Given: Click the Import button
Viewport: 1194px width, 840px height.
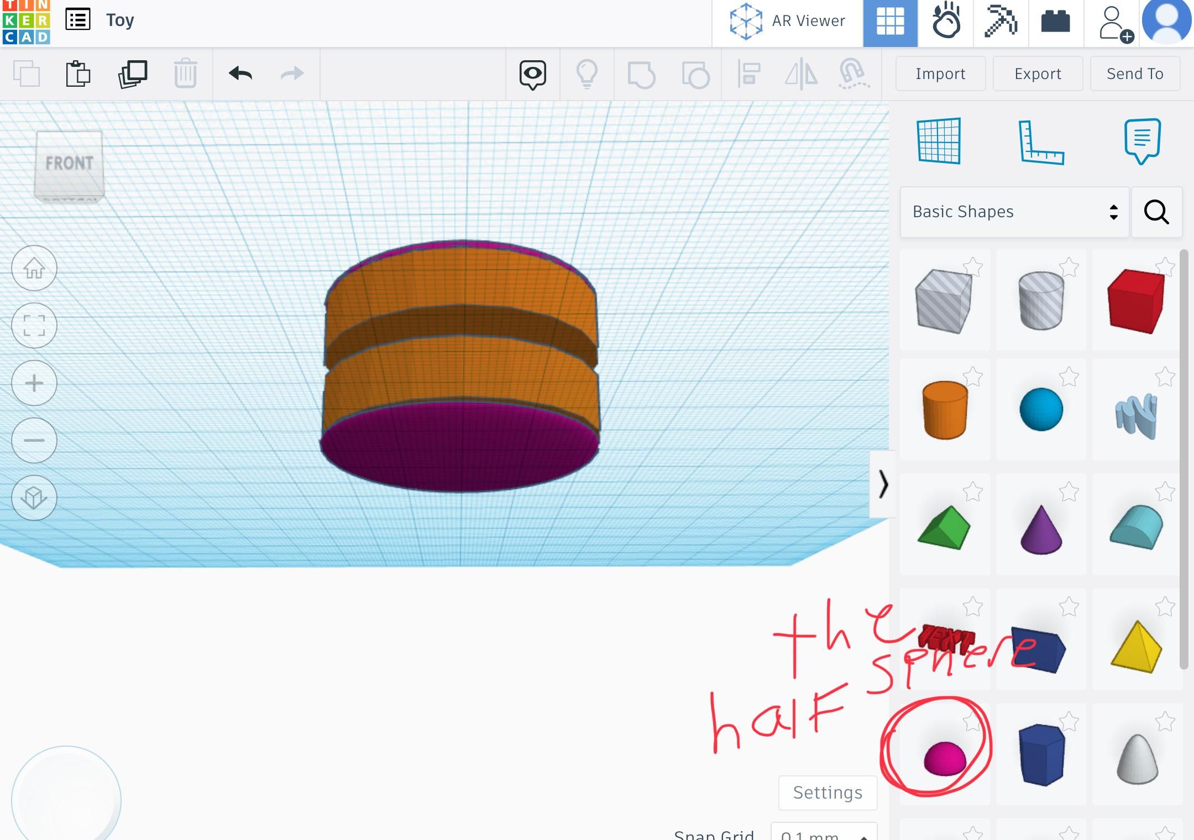Looking at the screenshot, I should (940, 73).
